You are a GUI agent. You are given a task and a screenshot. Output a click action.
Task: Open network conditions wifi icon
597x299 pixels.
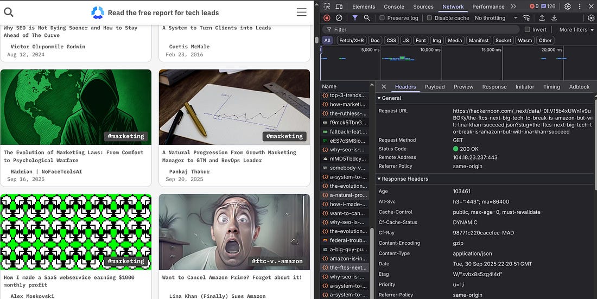(526, 18)
